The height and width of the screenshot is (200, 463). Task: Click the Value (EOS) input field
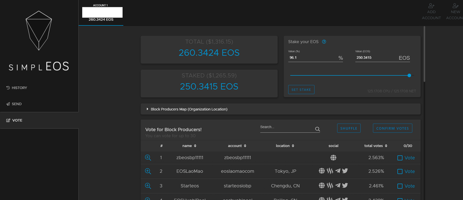[x=383, y=57]
